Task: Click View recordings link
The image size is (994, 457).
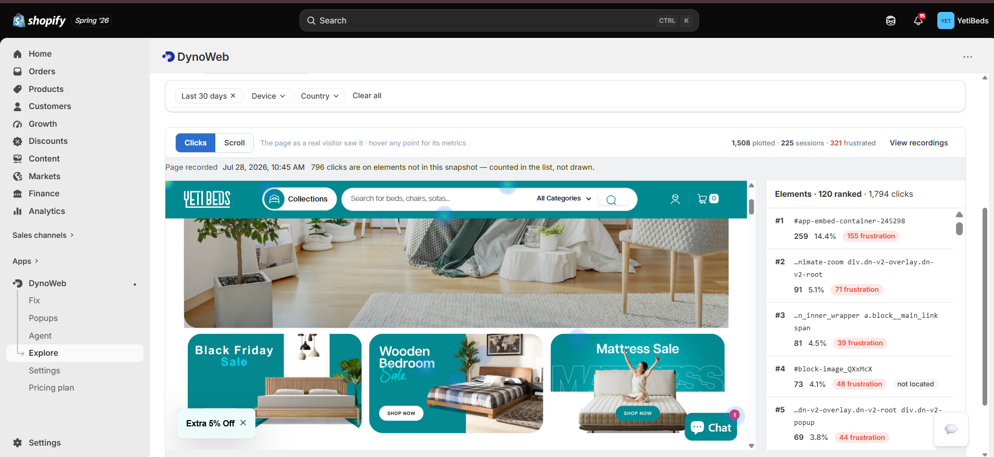Action: [919, 143]
